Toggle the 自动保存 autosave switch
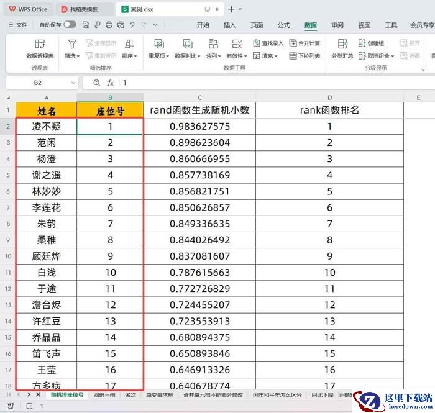The image size is (435, 413). (x=70, y=25)
